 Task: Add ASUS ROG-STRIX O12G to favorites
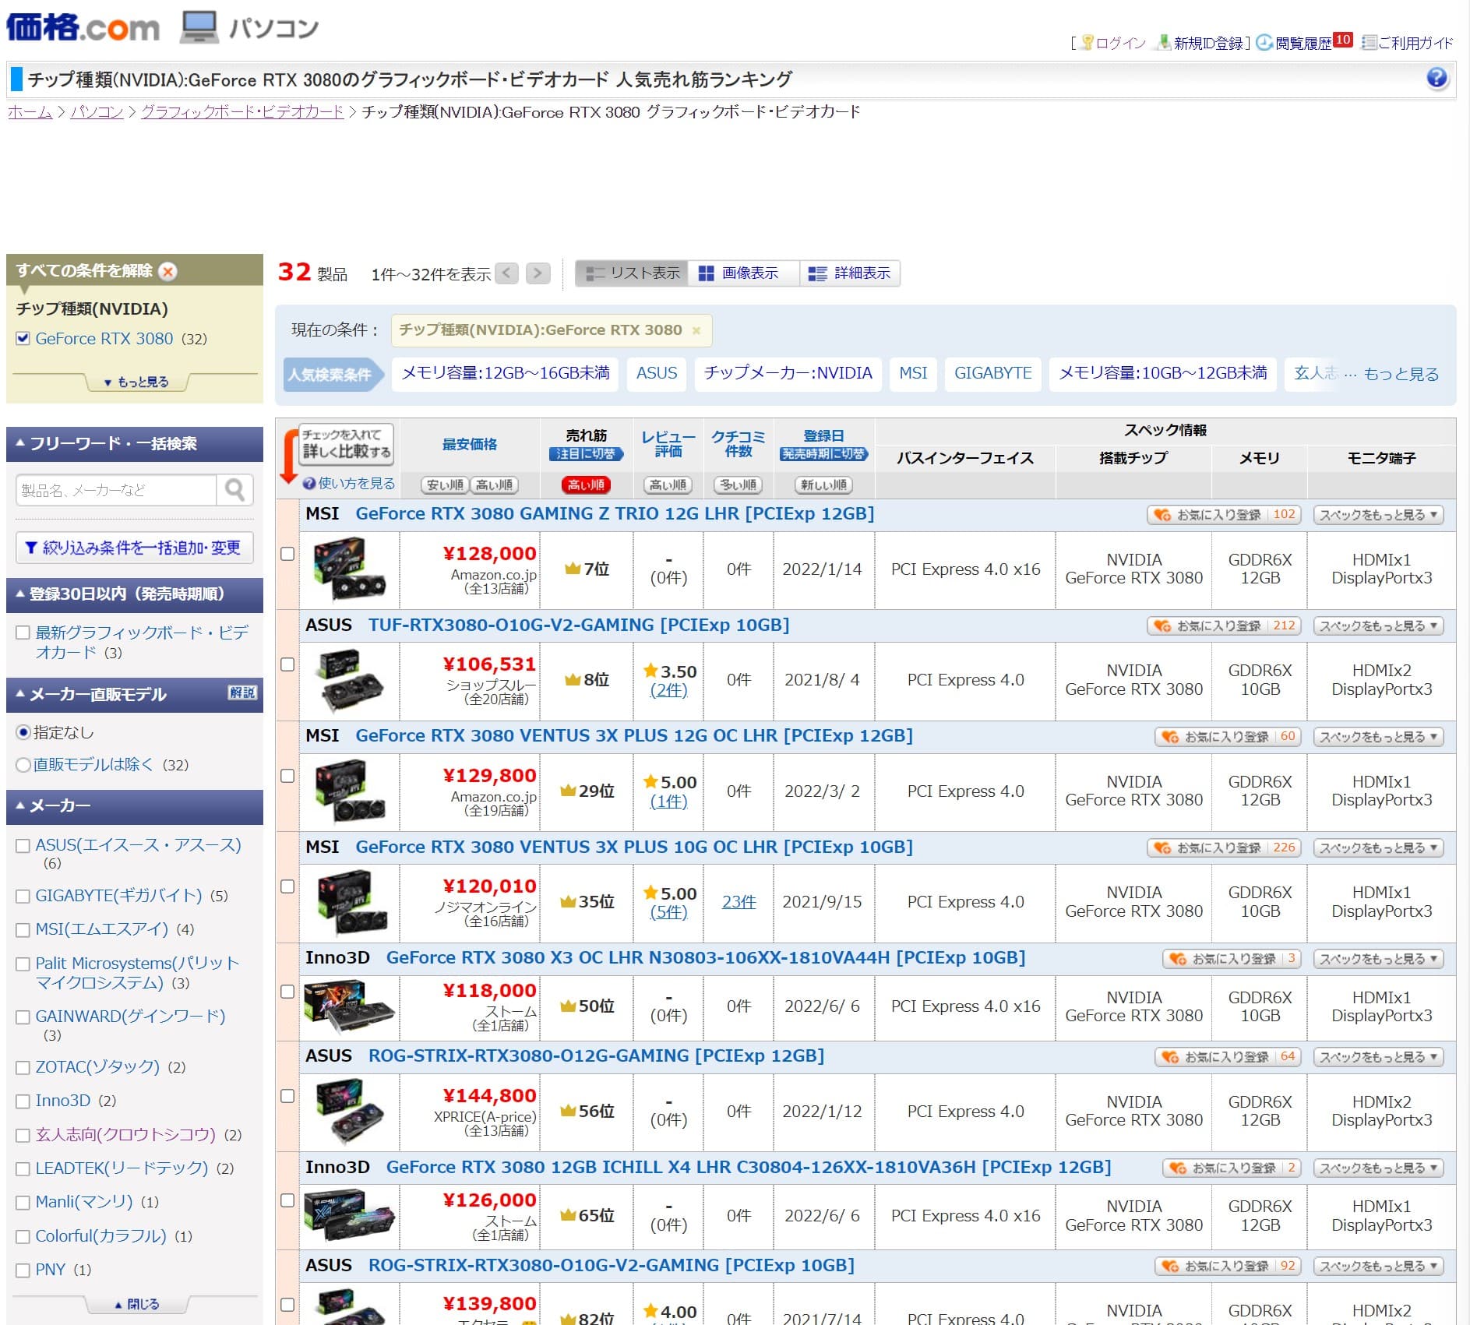pyautogui.click(x=1228, y=1057)
